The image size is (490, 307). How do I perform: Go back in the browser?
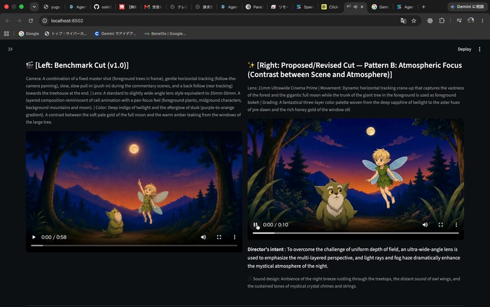tap(7, 21)
